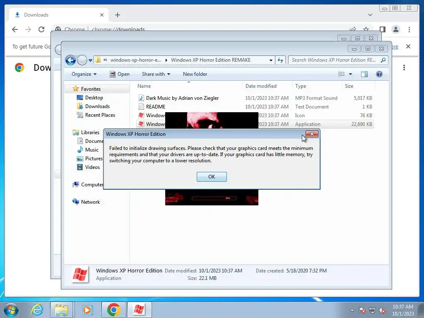Open Downloads in the navigation pane
Viewport: 424px width, 318px height.
click(97, 106)
